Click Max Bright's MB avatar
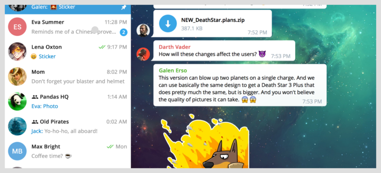The width and height of the screenshot is (381, 173). (17, 151)
